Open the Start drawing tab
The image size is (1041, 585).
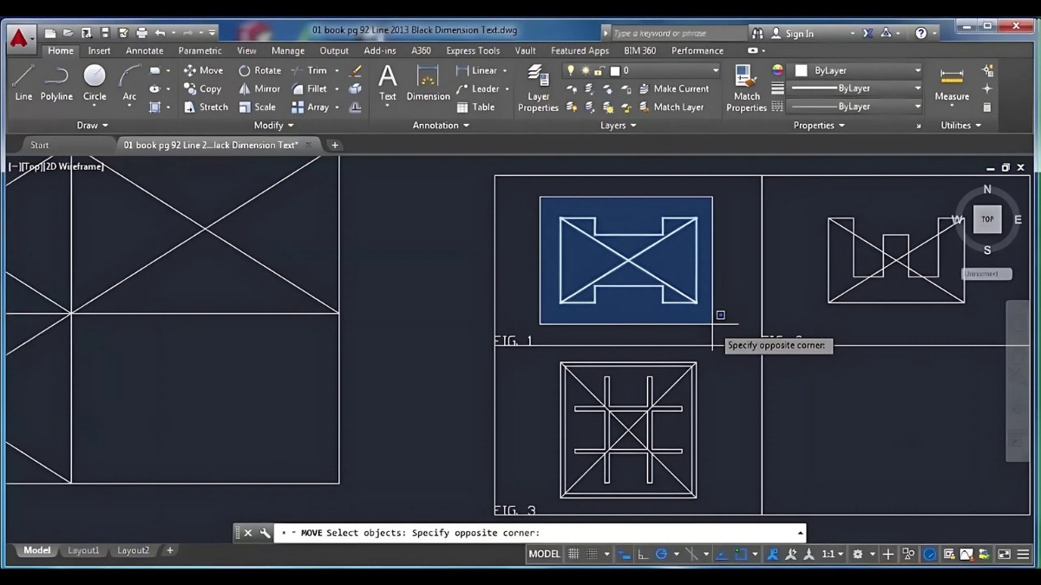[40, 145]
